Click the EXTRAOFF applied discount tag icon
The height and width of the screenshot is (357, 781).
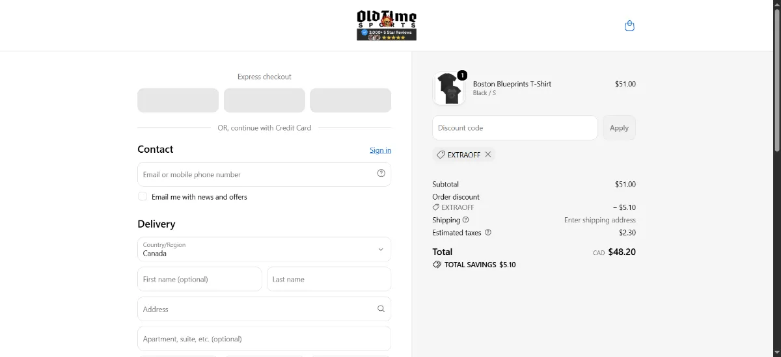(x=441, y=155)
